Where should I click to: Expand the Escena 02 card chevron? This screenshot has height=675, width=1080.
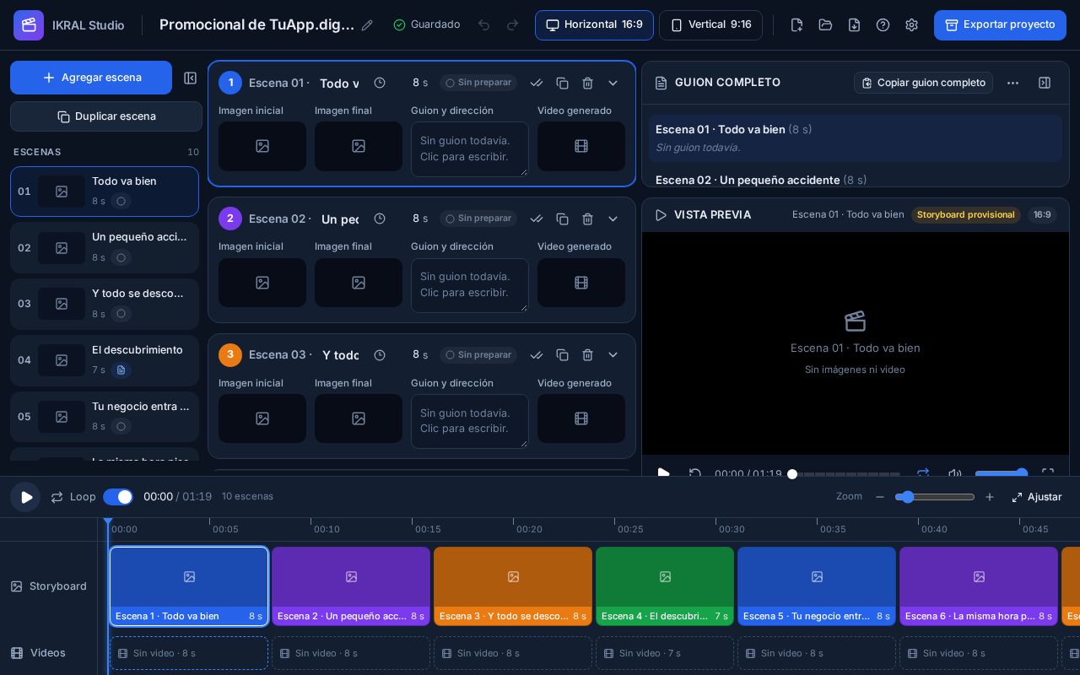(x=613, y=219)
